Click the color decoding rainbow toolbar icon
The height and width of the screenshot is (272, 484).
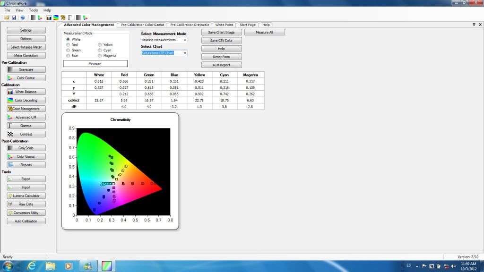click(56, 17)
